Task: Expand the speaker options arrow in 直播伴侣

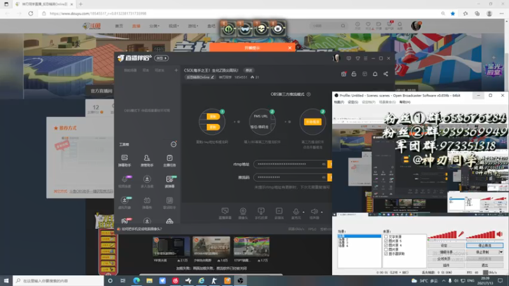Action: click(x=322, y=212)
